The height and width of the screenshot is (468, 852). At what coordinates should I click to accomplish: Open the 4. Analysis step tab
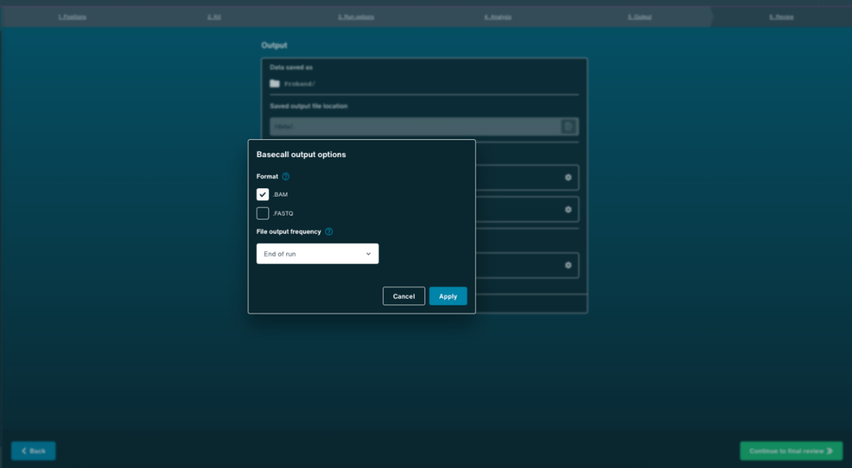pos(497,17)
